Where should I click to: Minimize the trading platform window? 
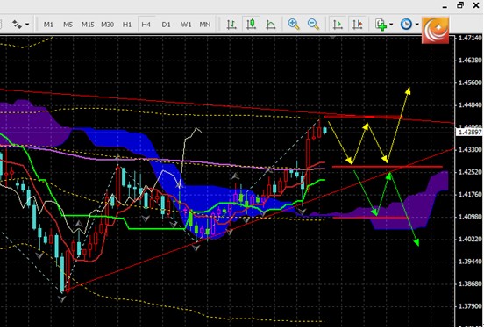point(445,6)
